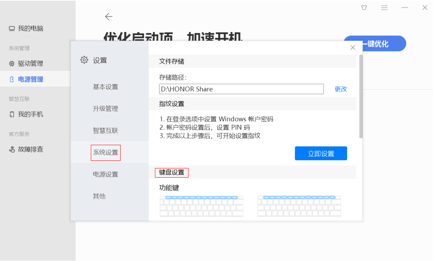
Task: Click the Power Management battery icon
Action: pyautogui.click(x=12, y=79)
